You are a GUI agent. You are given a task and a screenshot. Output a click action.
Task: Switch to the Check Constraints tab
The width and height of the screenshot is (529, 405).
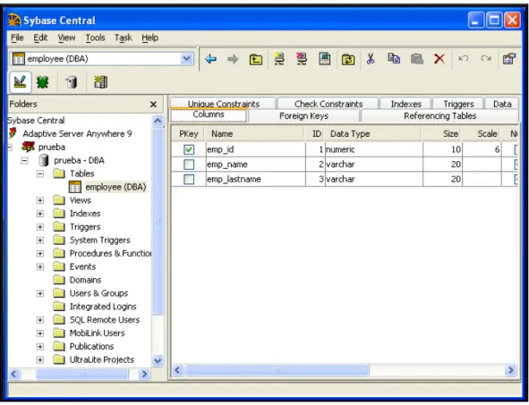click(328, 104)
